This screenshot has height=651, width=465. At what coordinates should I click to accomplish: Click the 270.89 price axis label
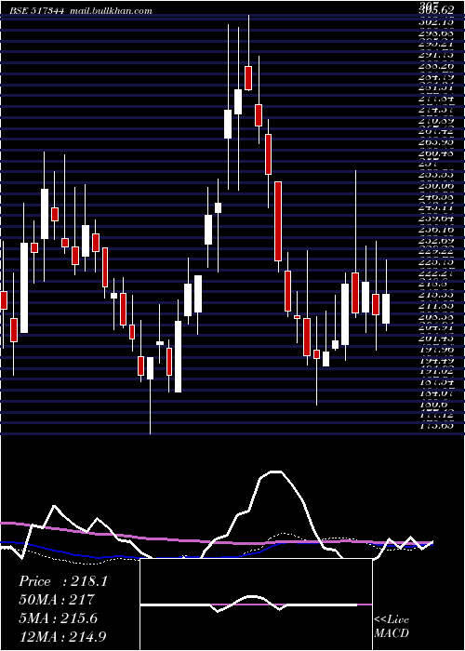coord(436,120)
